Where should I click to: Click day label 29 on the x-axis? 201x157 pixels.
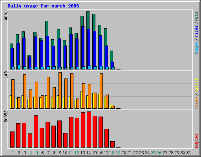(x=177, y=153)
